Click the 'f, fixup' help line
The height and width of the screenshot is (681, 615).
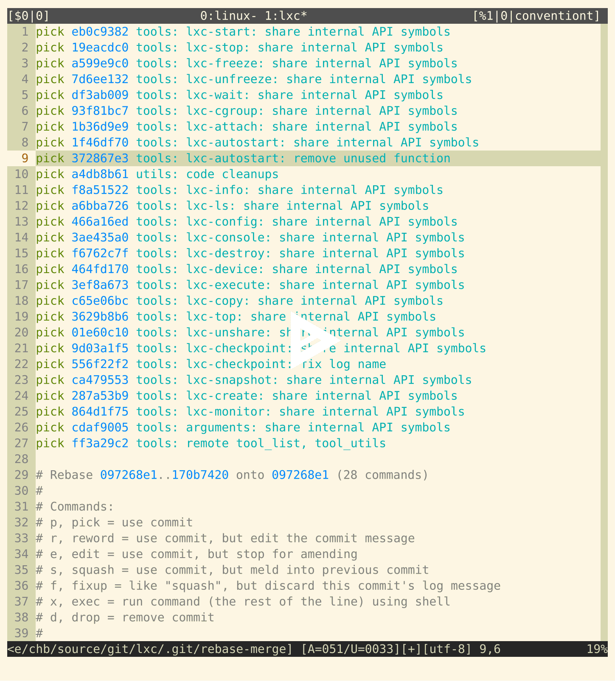268,586
